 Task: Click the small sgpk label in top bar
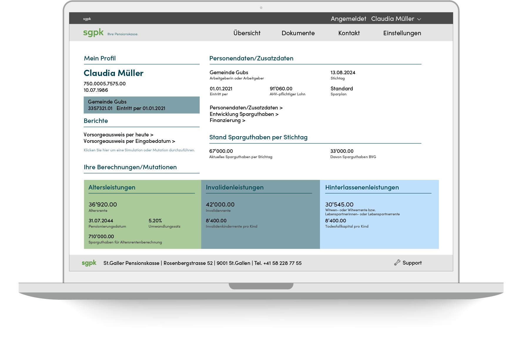87,19
